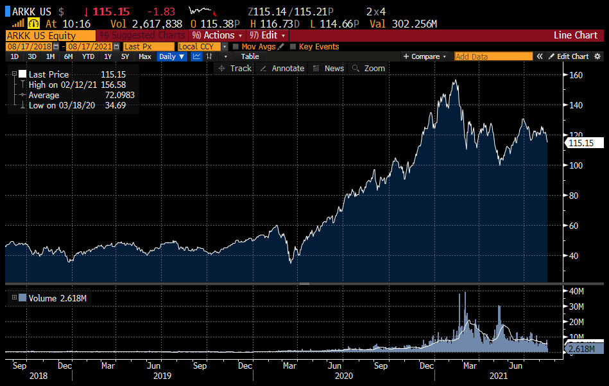Open the chart settings gear

597,56
